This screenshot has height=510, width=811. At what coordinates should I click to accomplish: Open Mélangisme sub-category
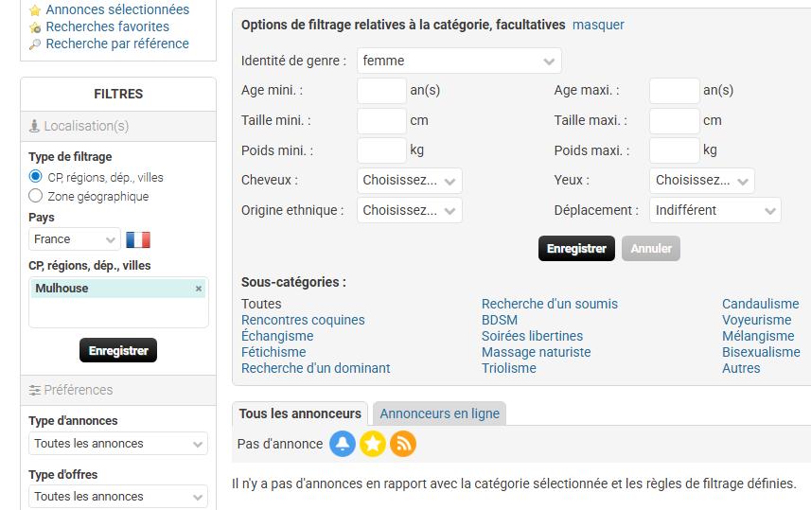(x=758, y=336)
